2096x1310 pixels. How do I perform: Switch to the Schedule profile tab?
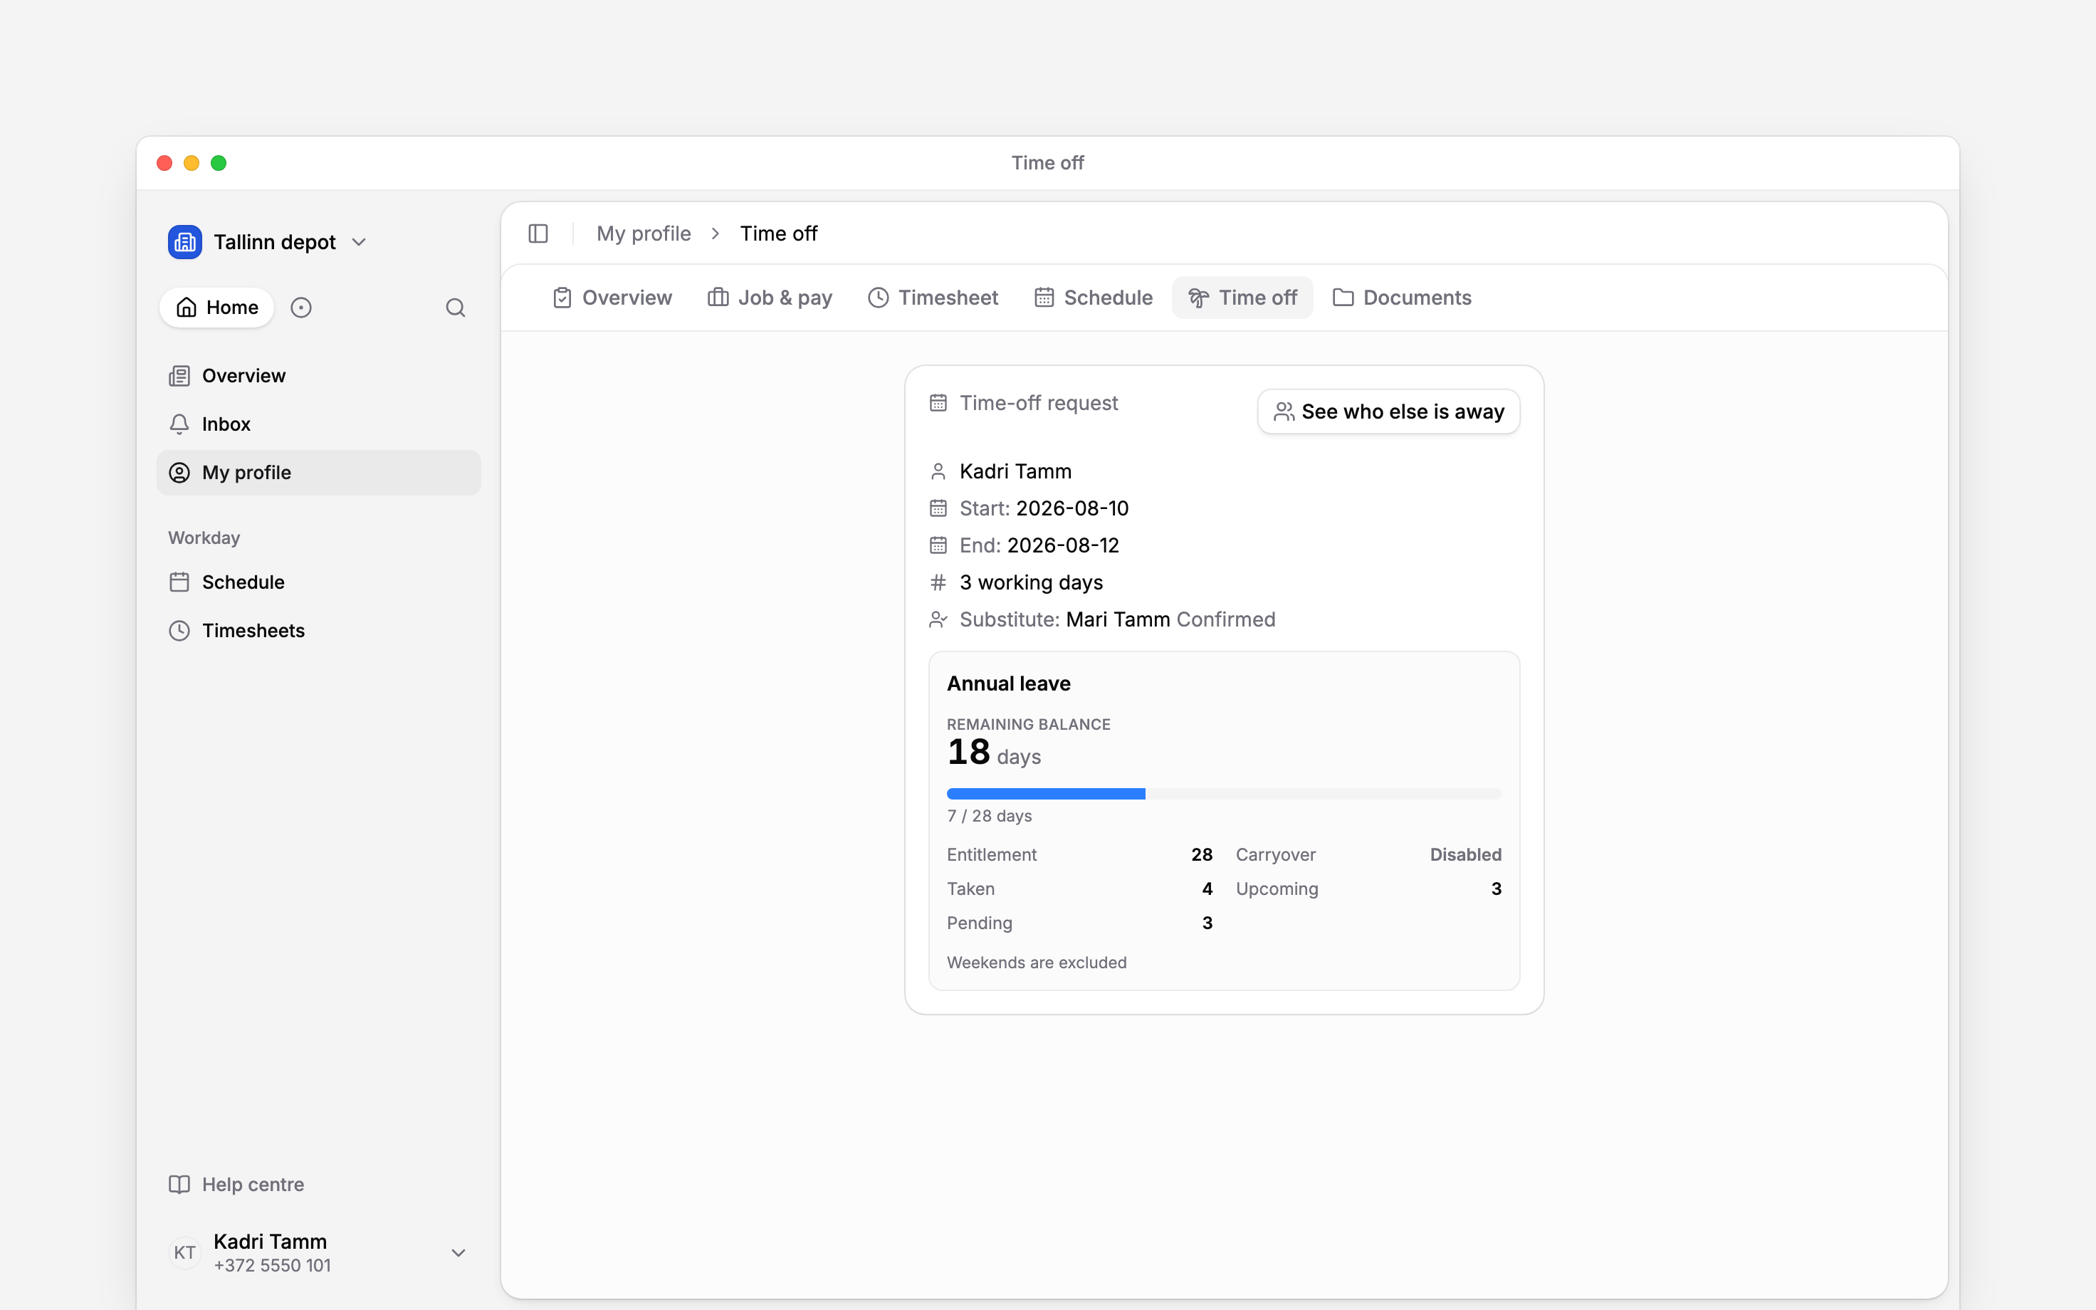pyautogui.click(x=1094, y=298)
